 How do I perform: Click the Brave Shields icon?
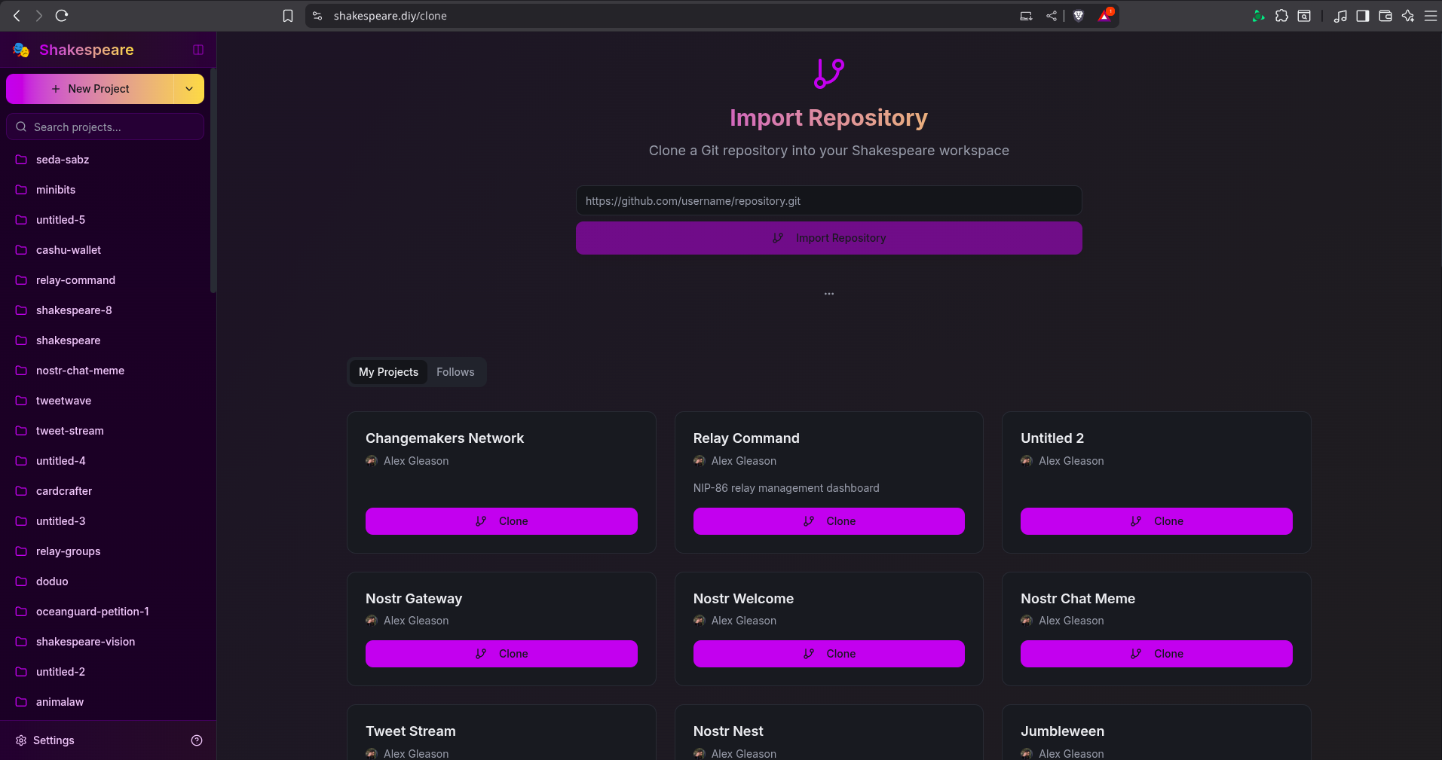(x=1079, y=16)
